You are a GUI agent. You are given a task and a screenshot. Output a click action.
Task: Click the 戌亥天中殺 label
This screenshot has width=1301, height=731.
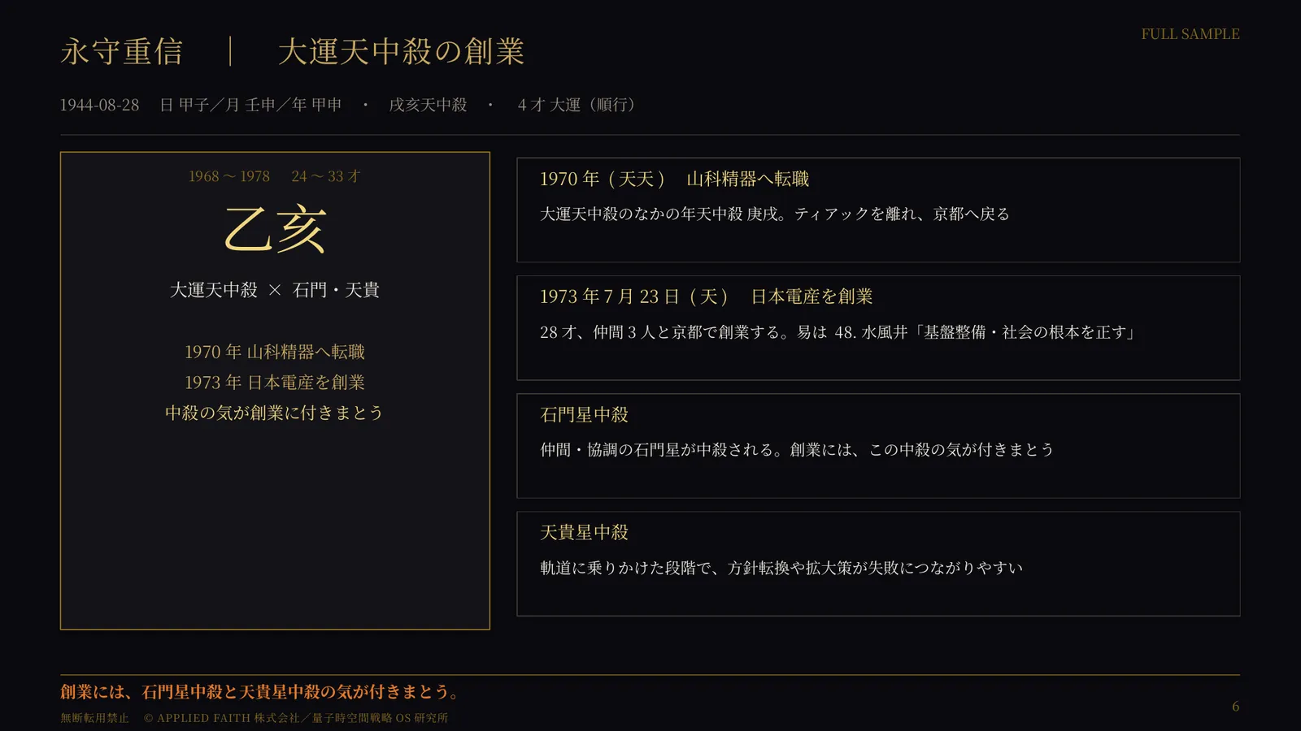(428, 105)
